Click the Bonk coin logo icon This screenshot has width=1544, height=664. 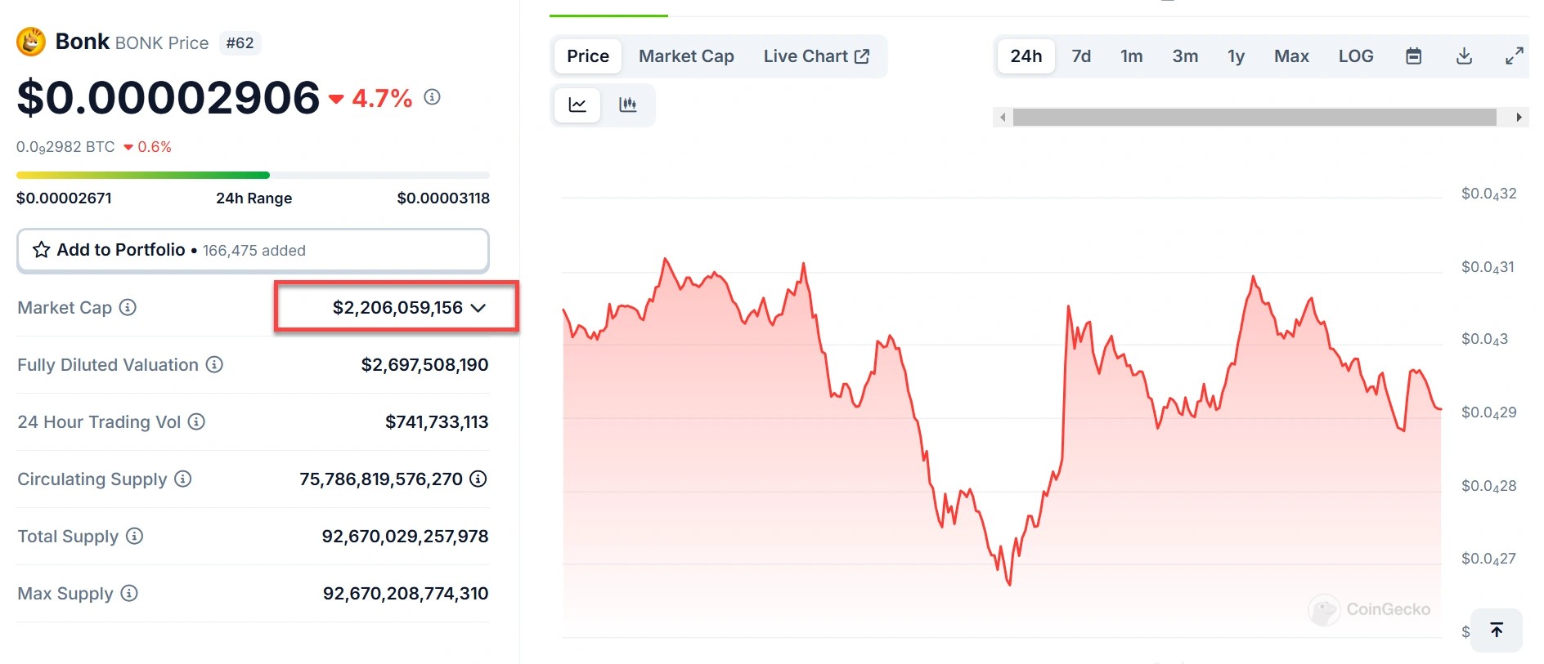[31, 42]
